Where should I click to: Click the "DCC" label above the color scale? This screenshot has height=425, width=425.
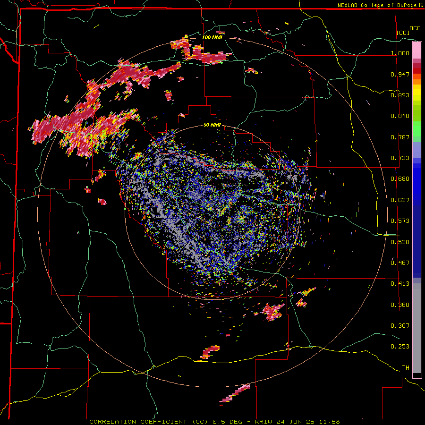point(415,28)
